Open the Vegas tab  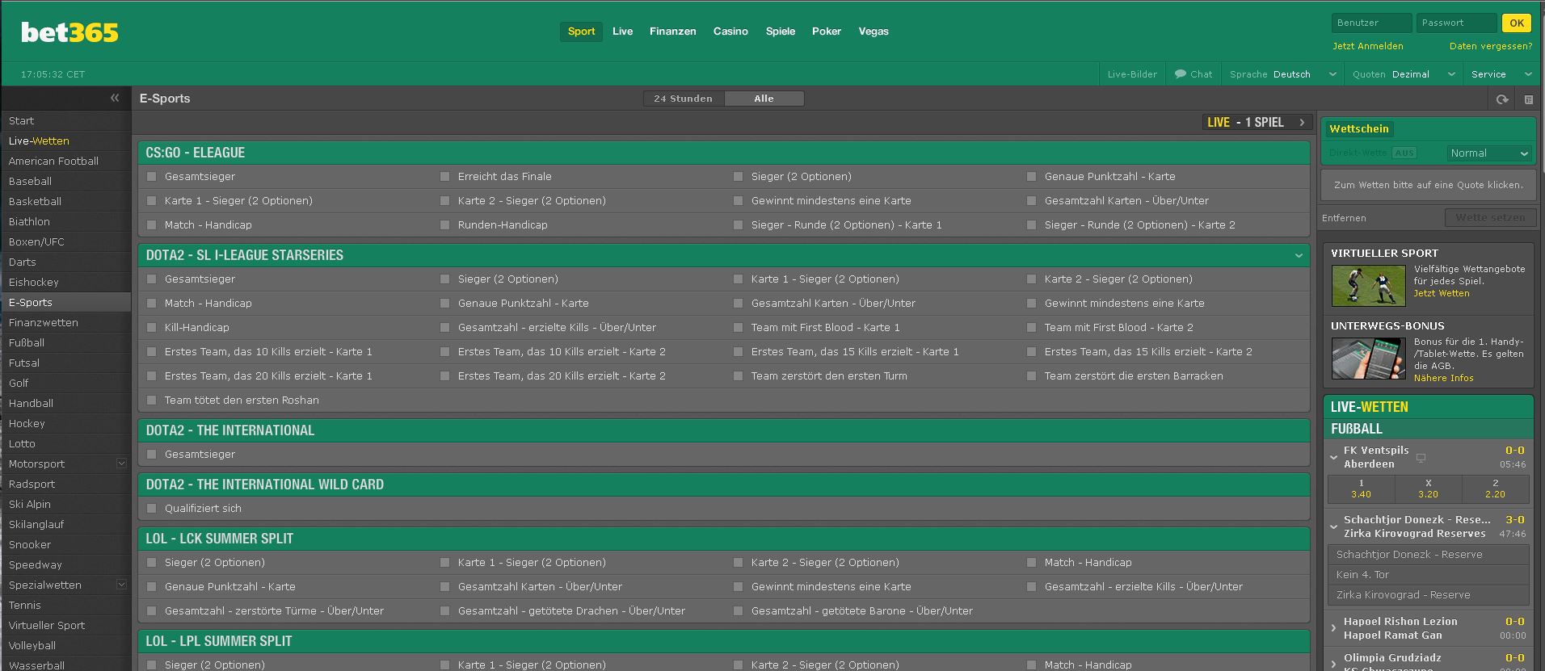[x=874, y=31]
